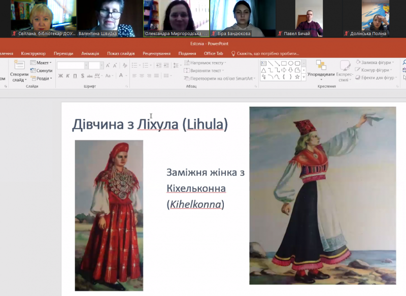
Task: Click the bulleted list icon
Action: pos(136,65)
